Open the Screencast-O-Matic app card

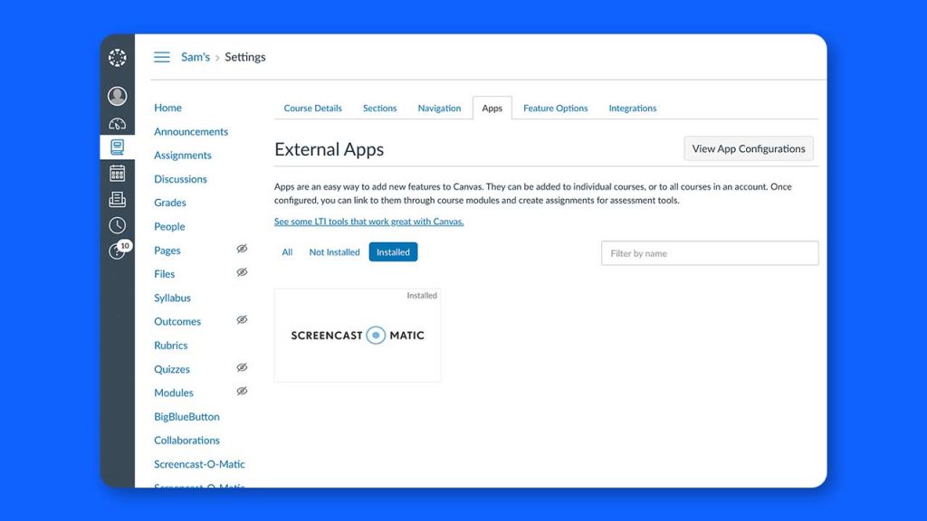tap(357, 335)
